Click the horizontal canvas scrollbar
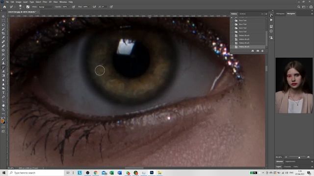 [134, 168]
